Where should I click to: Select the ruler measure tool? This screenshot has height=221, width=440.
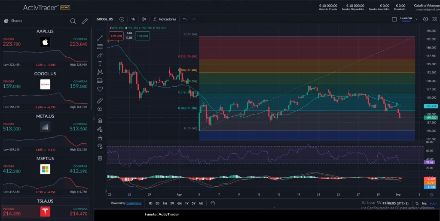pyautogui.click(x=100, y=100)
